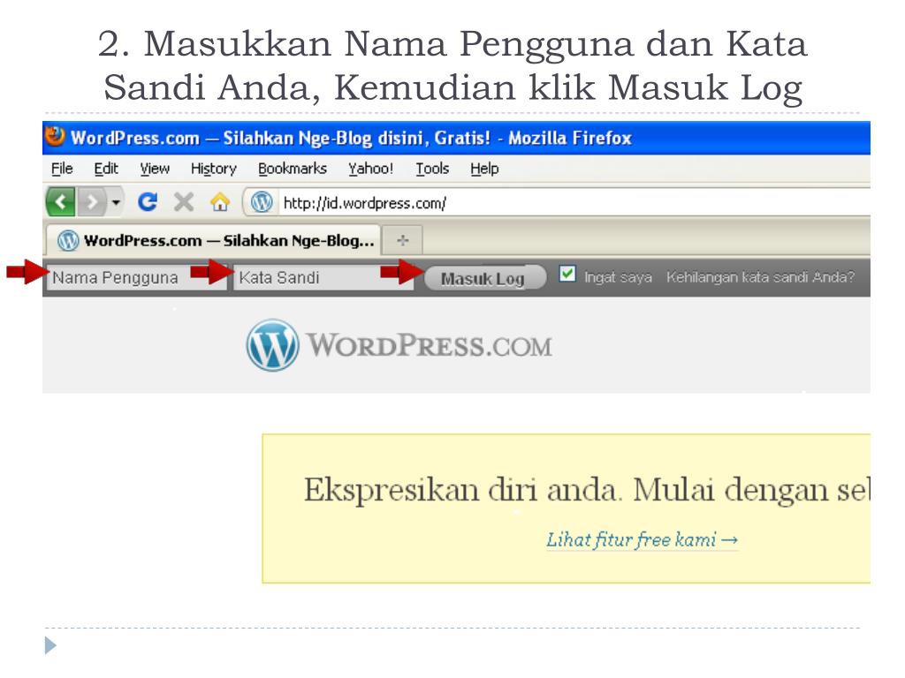Select the WordPress.com — Silahkan Nge-Blog tab
This screenshot has width=905, height=678.
tap(214, 240)
